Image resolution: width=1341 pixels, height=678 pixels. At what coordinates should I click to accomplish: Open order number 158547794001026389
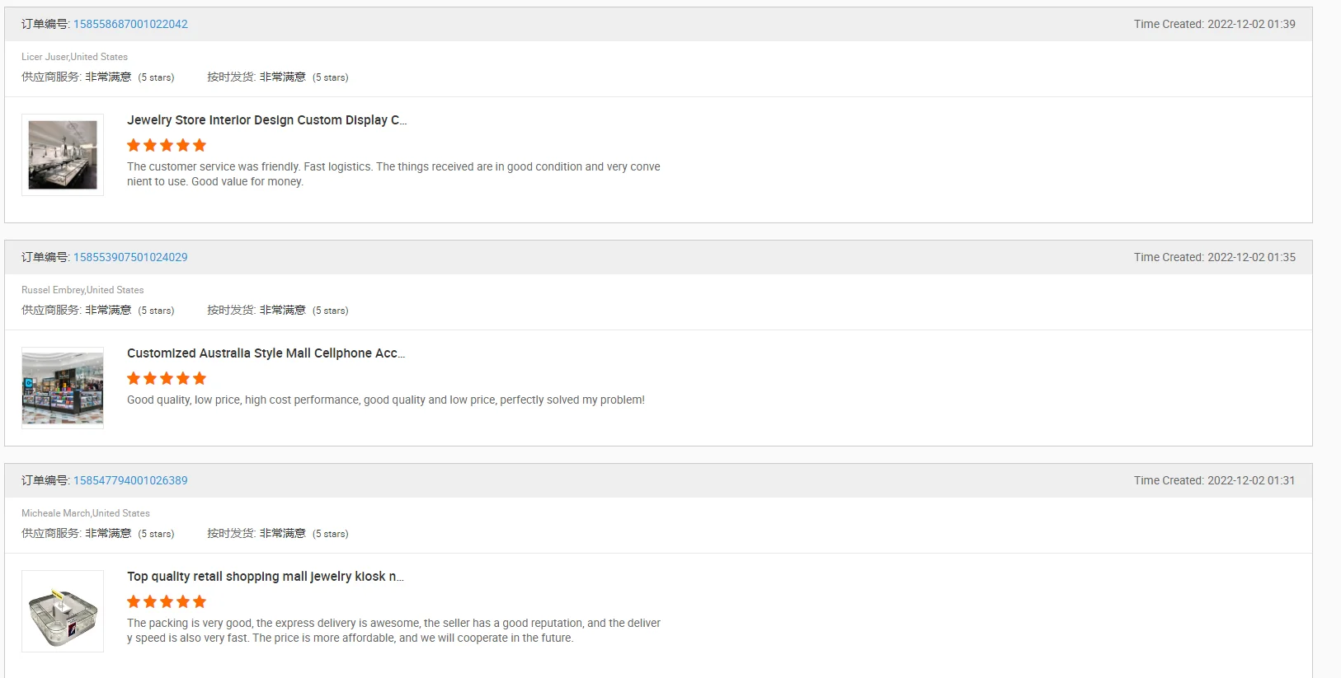pos(130,480)
